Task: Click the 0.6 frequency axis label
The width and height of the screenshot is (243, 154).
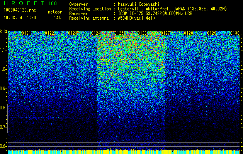Action: [3, 146]
